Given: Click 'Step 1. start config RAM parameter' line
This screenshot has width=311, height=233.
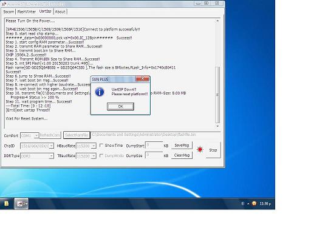Looking at the screenshot, I should point(45,42).
